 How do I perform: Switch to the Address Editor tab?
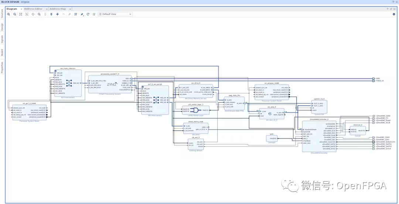tap(33, 9)
